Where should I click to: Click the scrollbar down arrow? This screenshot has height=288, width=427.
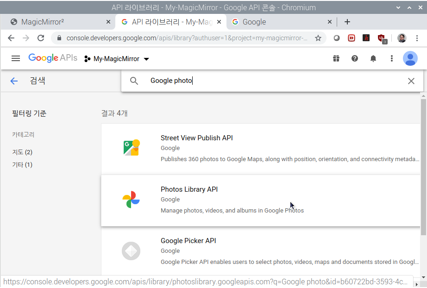click(x=423, y=277)
